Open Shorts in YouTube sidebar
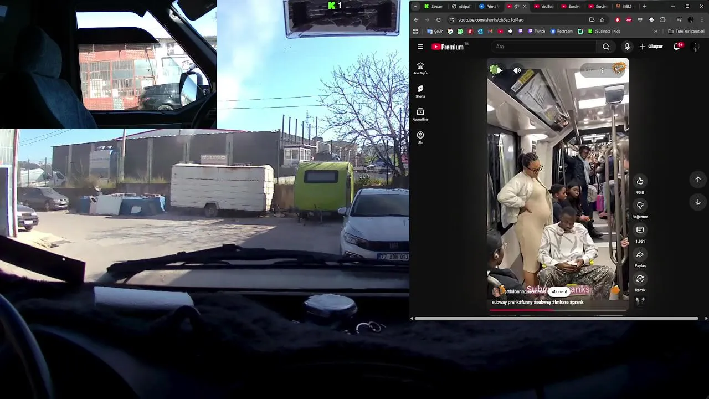Image resolution: width=709 pixels, height=399 pixels. (420, 91)
